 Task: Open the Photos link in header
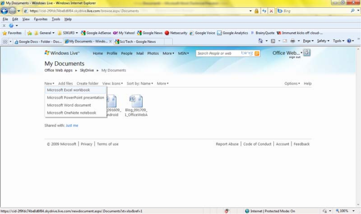[x=153, y=53]
